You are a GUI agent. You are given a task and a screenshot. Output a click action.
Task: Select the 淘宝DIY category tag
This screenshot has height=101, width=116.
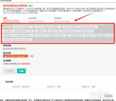pos(87,31)
